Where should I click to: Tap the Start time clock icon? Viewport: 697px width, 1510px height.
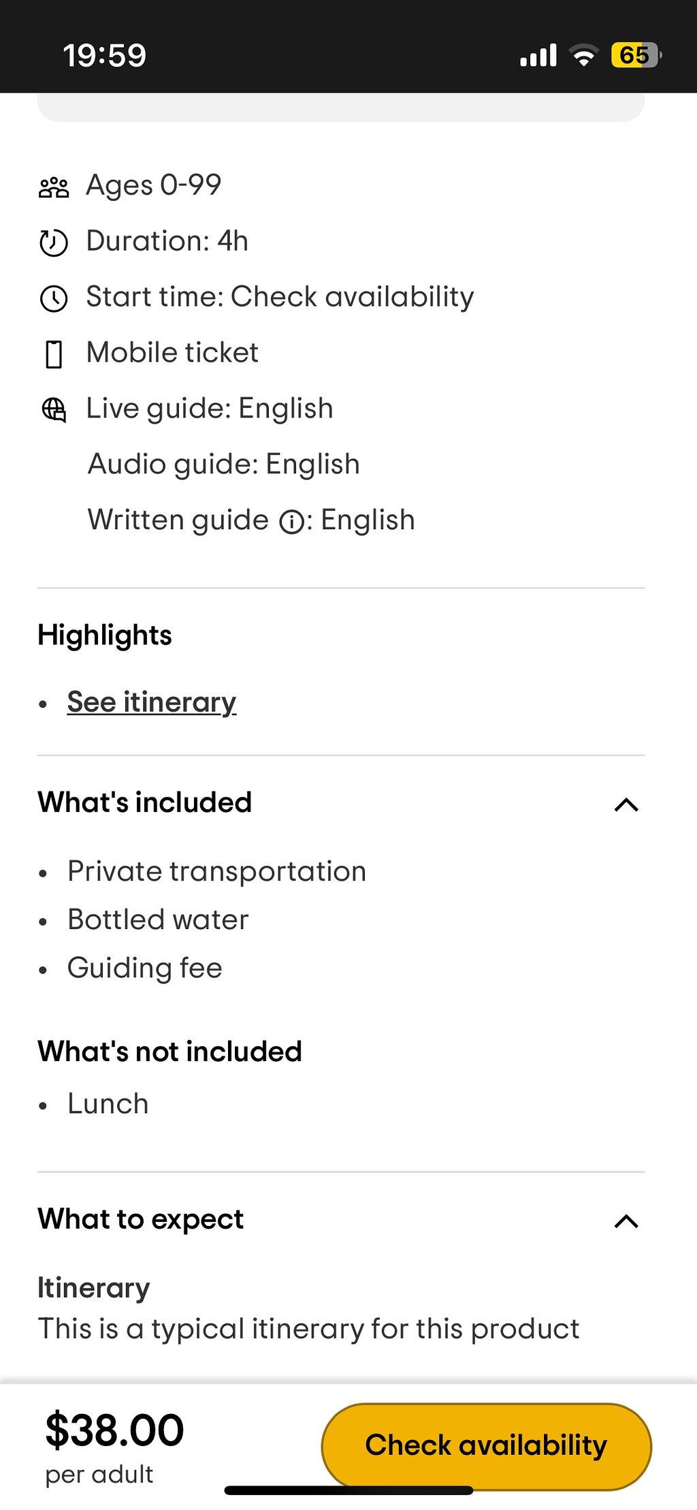point(54,299)
